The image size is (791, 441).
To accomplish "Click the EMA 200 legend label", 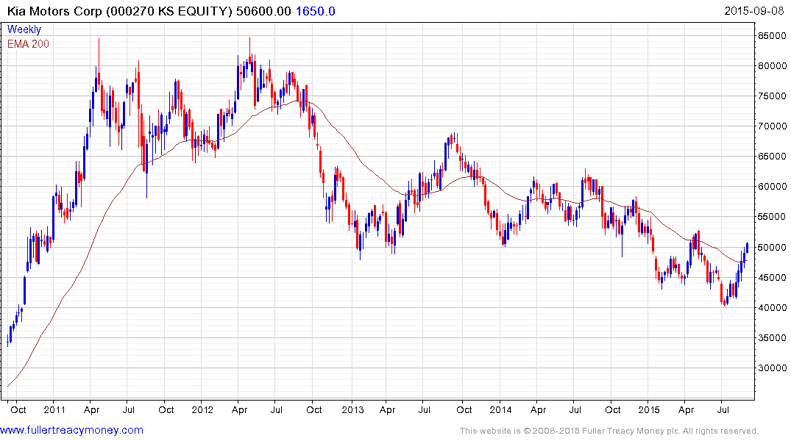I will pyautogui.click(x=28, y=44).
